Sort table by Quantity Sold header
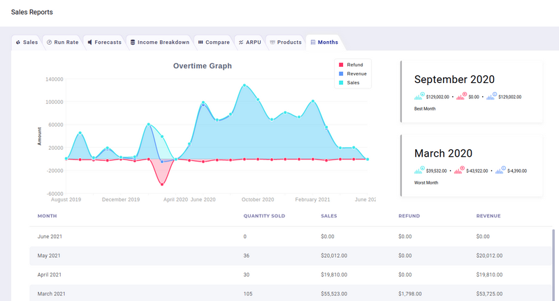The width and height of the screenshot is (559, 301). coord(264,216)
